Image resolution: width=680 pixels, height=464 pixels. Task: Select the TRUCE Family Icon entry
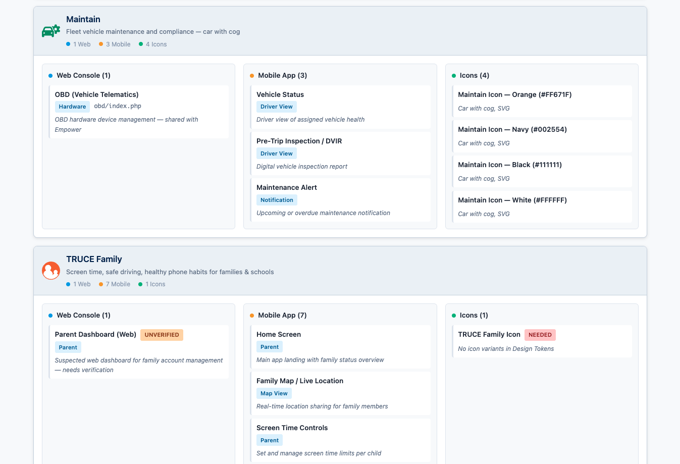point(542,341)
